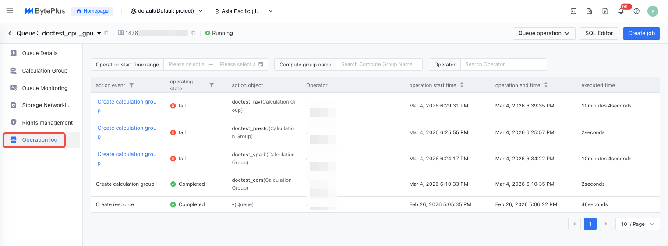The width and height of the screenshot is (668, 246).
Task: Filter the operating state column
Action: tap(212, 86)
